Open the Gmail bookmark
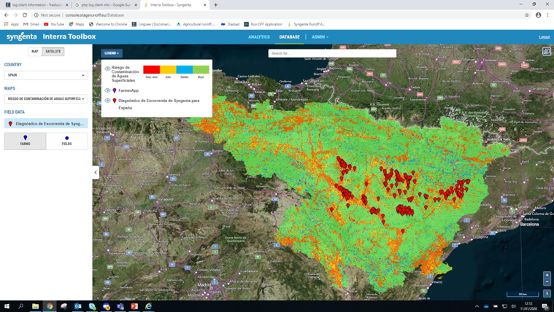 pyautogui.click(x=31, y=24)
